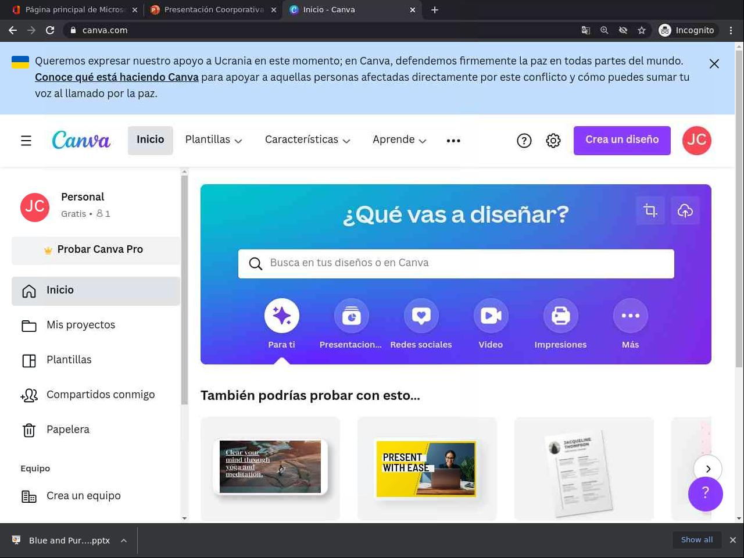Image resolution: width=744 pixels, height=558 pixels.
Task: Open the settings gear icon
Action: click(553, 141)
